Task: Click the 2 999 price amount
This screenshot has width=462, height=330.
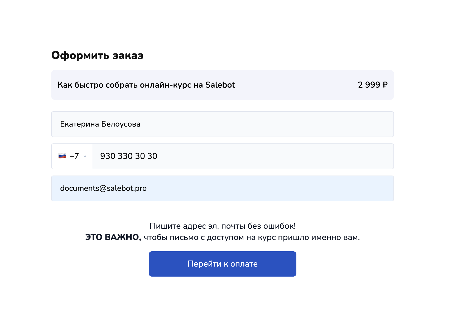Action: click(x=369, y=85)
